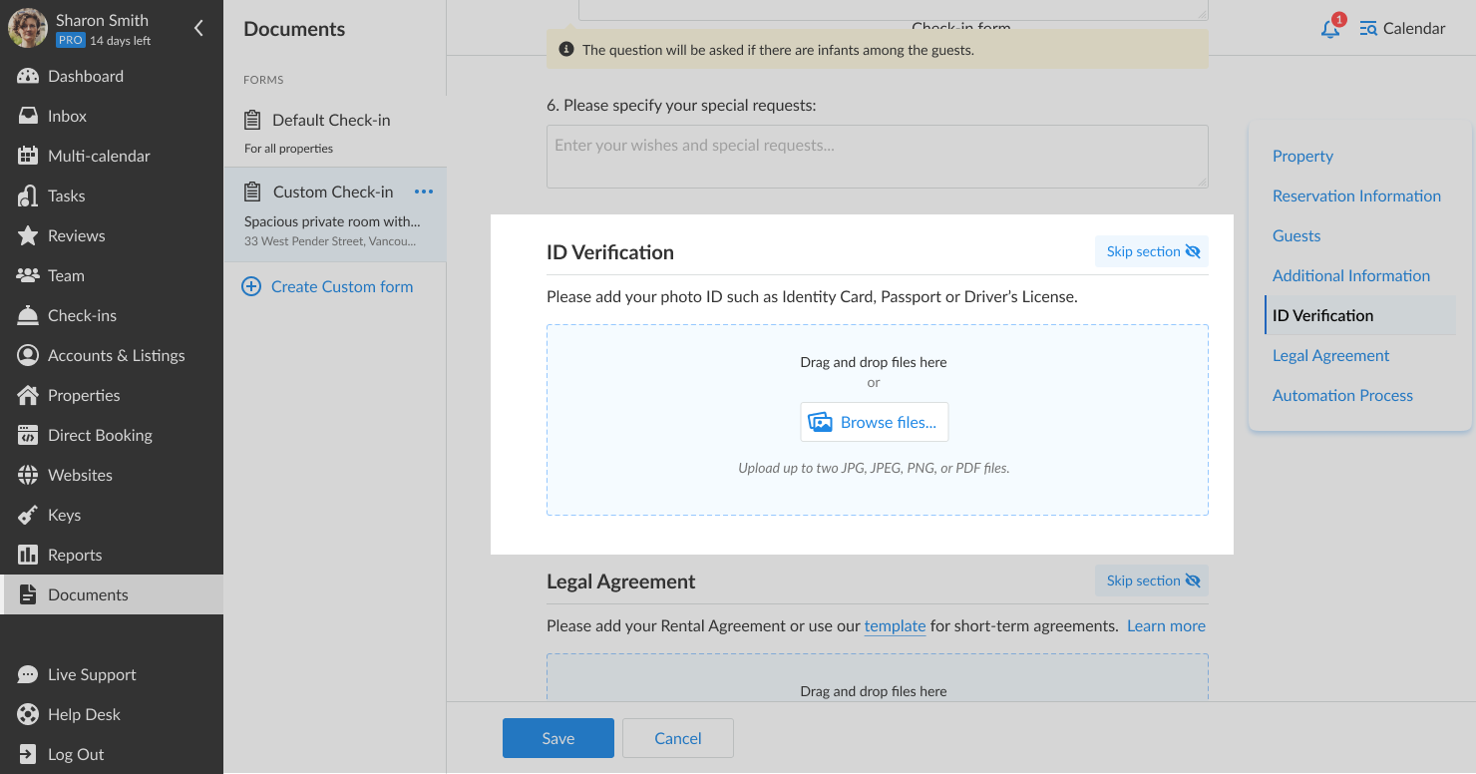Image resolution: width=1476 pixels, height=774 pixels.
Task: Click the Browse files button
Action: tap(874, 422)
